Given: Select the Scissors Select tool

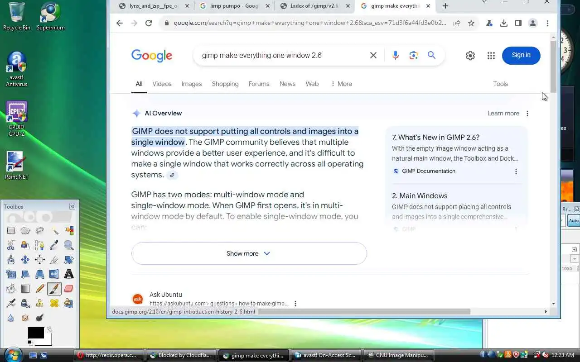Looking at the screenshot, I should [11, 245].
